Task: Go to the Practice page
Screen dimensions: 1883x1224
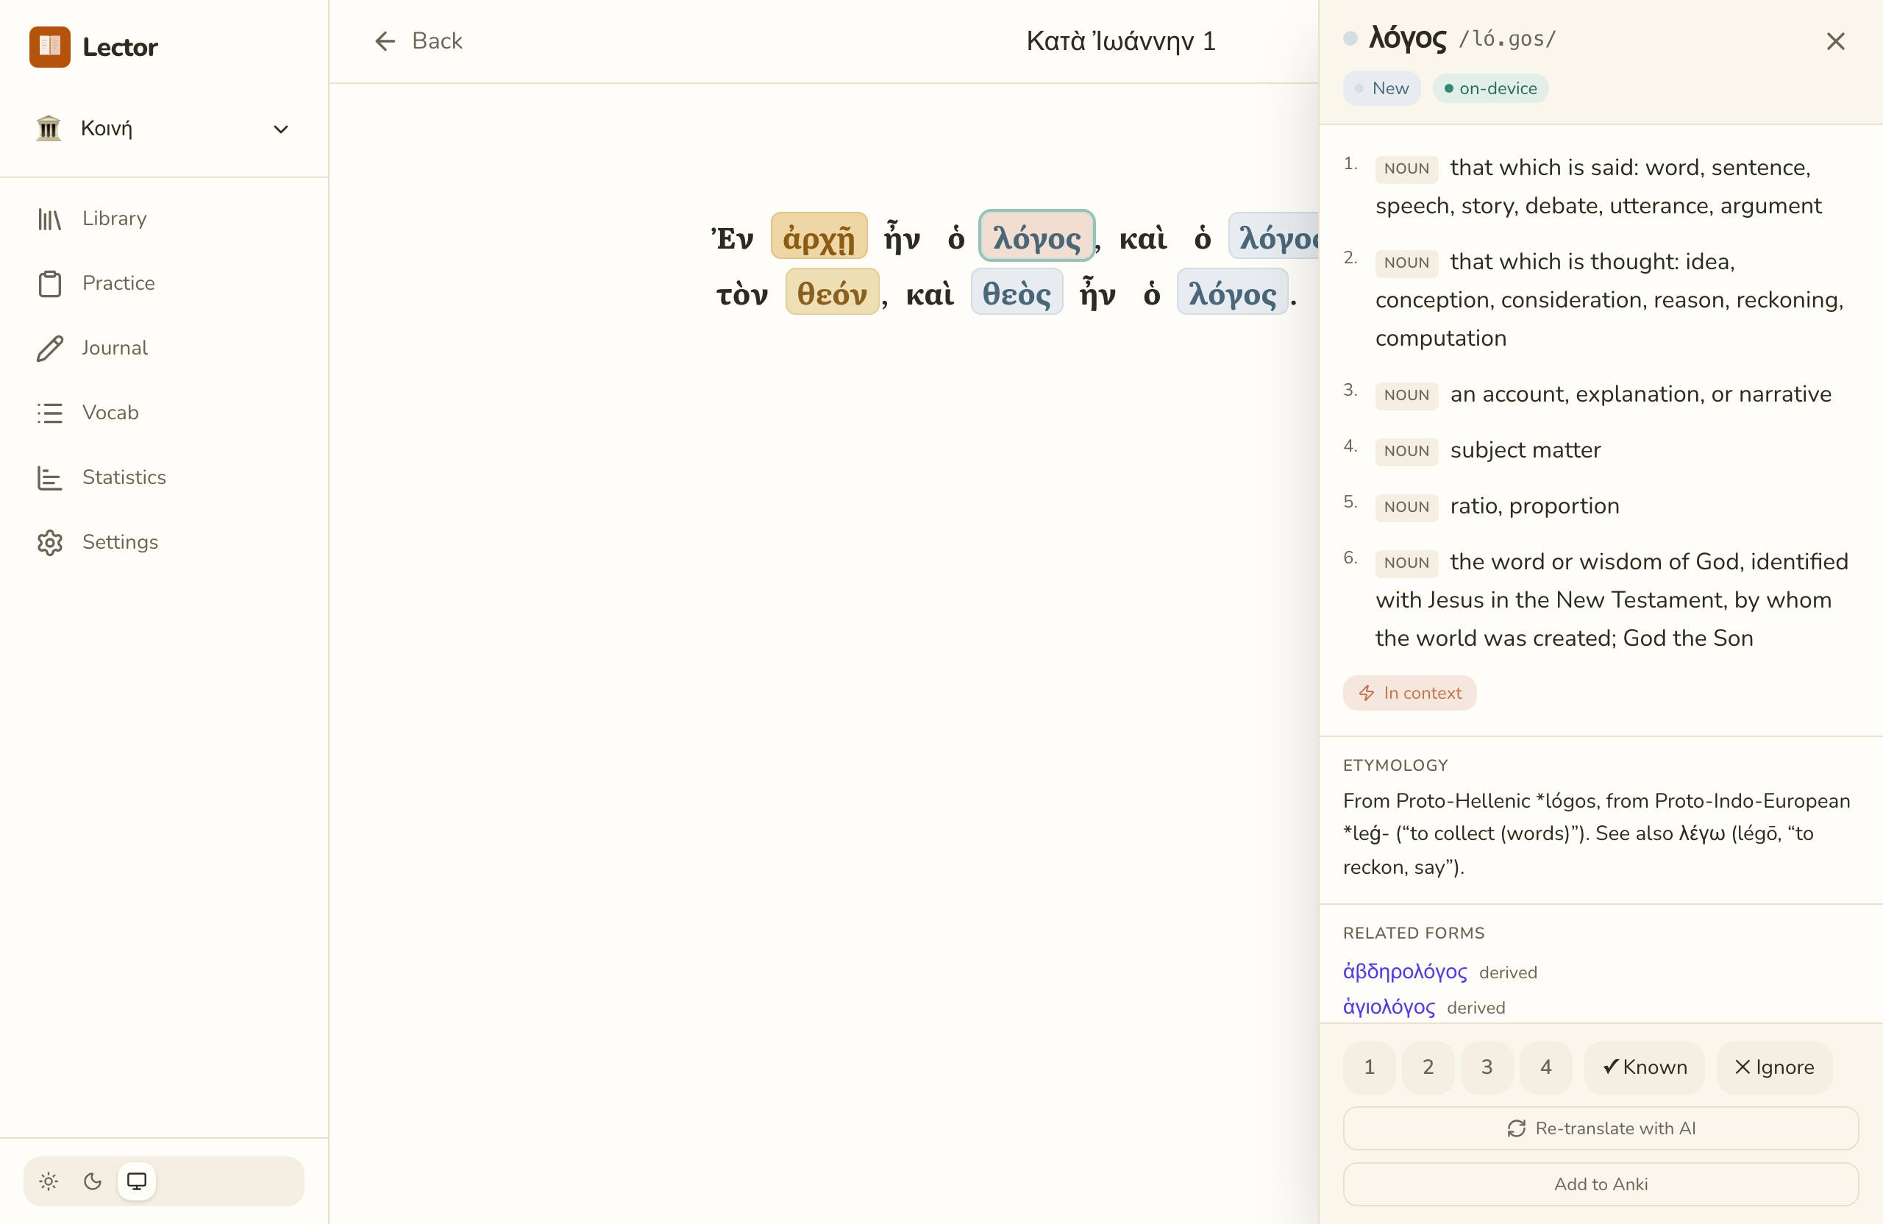Action: (x=164, y=283)
